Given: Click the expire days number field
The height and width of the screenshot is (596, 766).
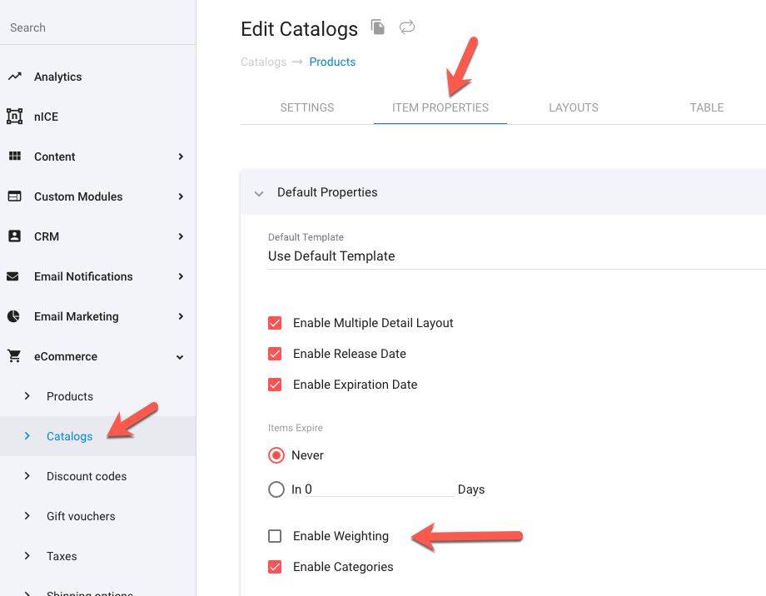Looking at the screenshot, I should click(379, 489).
